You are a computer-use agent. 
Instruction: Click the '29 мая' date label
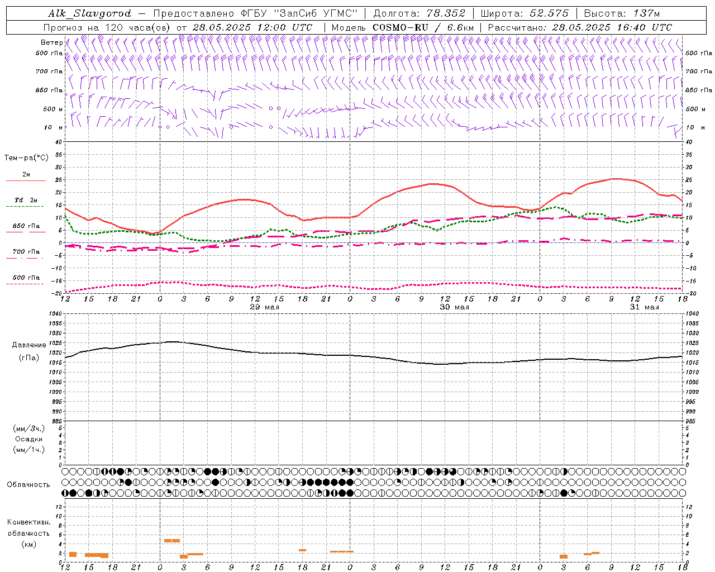click(265, 307)
